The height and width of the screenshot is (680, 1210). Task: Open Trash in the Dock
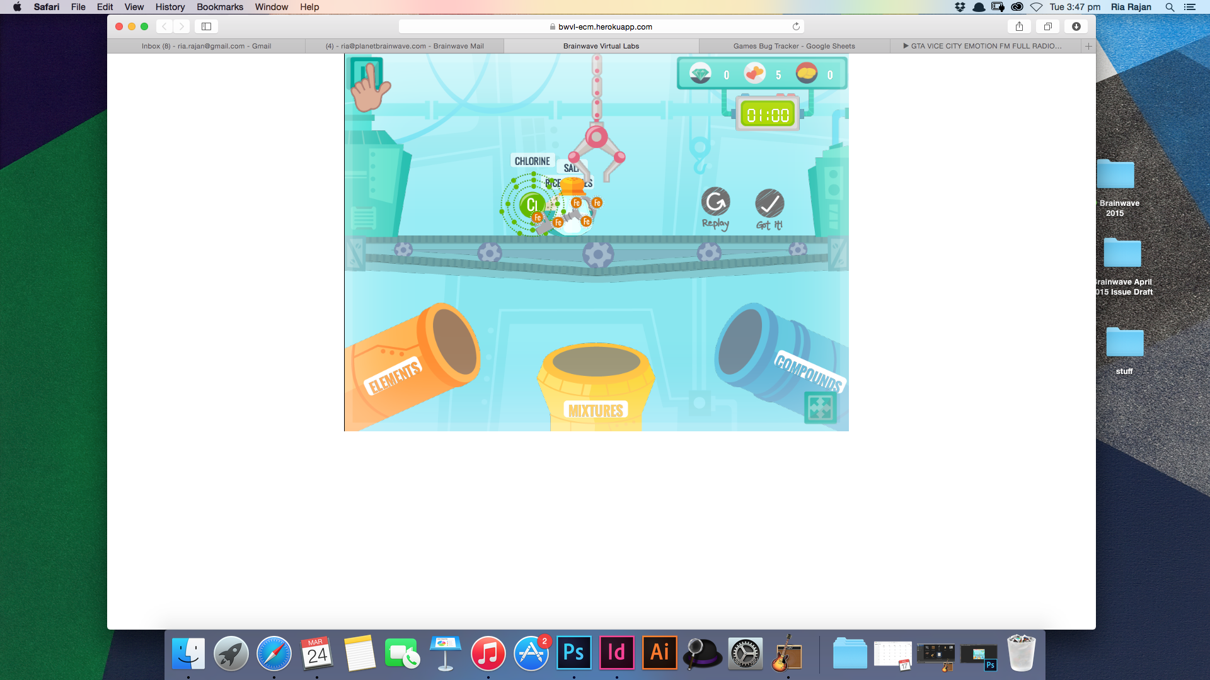[1021, 654]
